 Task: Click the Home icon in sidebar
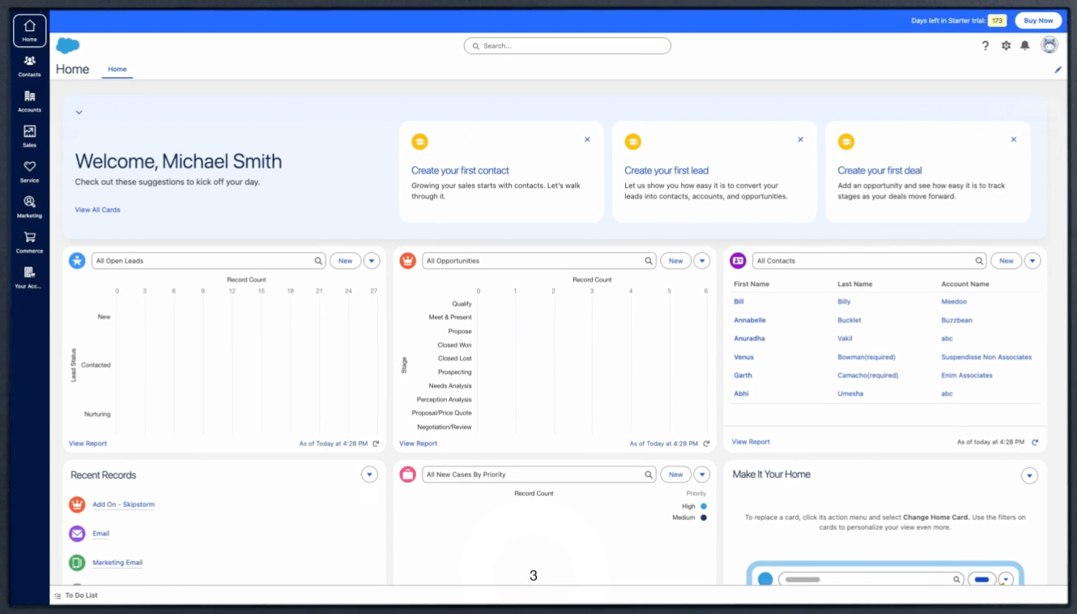point(29,31)
